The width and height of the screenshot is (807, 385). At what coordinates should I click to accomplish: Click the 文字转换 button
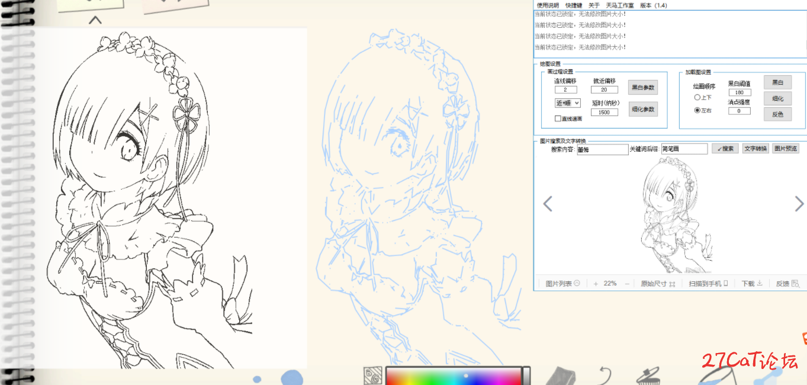pyautogui.click(x=755, y=149)
